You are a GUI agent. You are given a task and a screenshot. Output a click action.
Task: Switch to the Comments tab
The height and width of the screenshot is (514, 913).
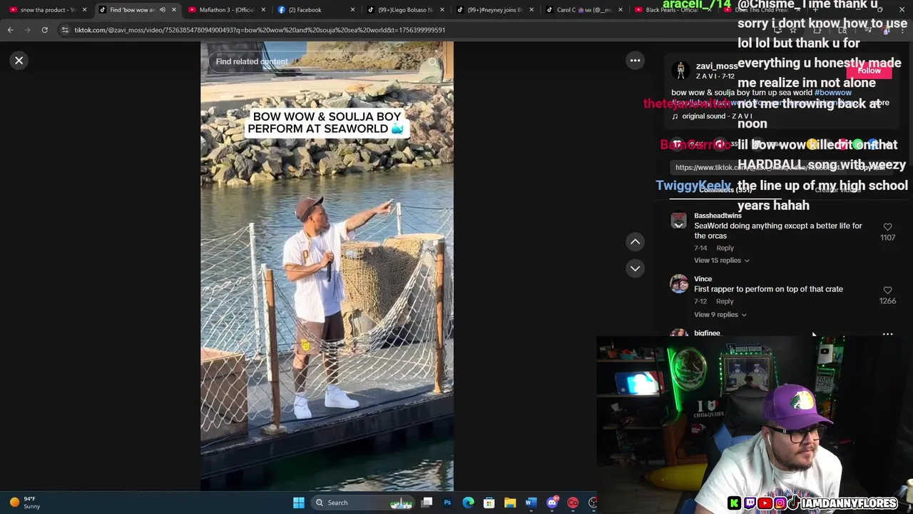pyautogui.click(x=725, y=190)
